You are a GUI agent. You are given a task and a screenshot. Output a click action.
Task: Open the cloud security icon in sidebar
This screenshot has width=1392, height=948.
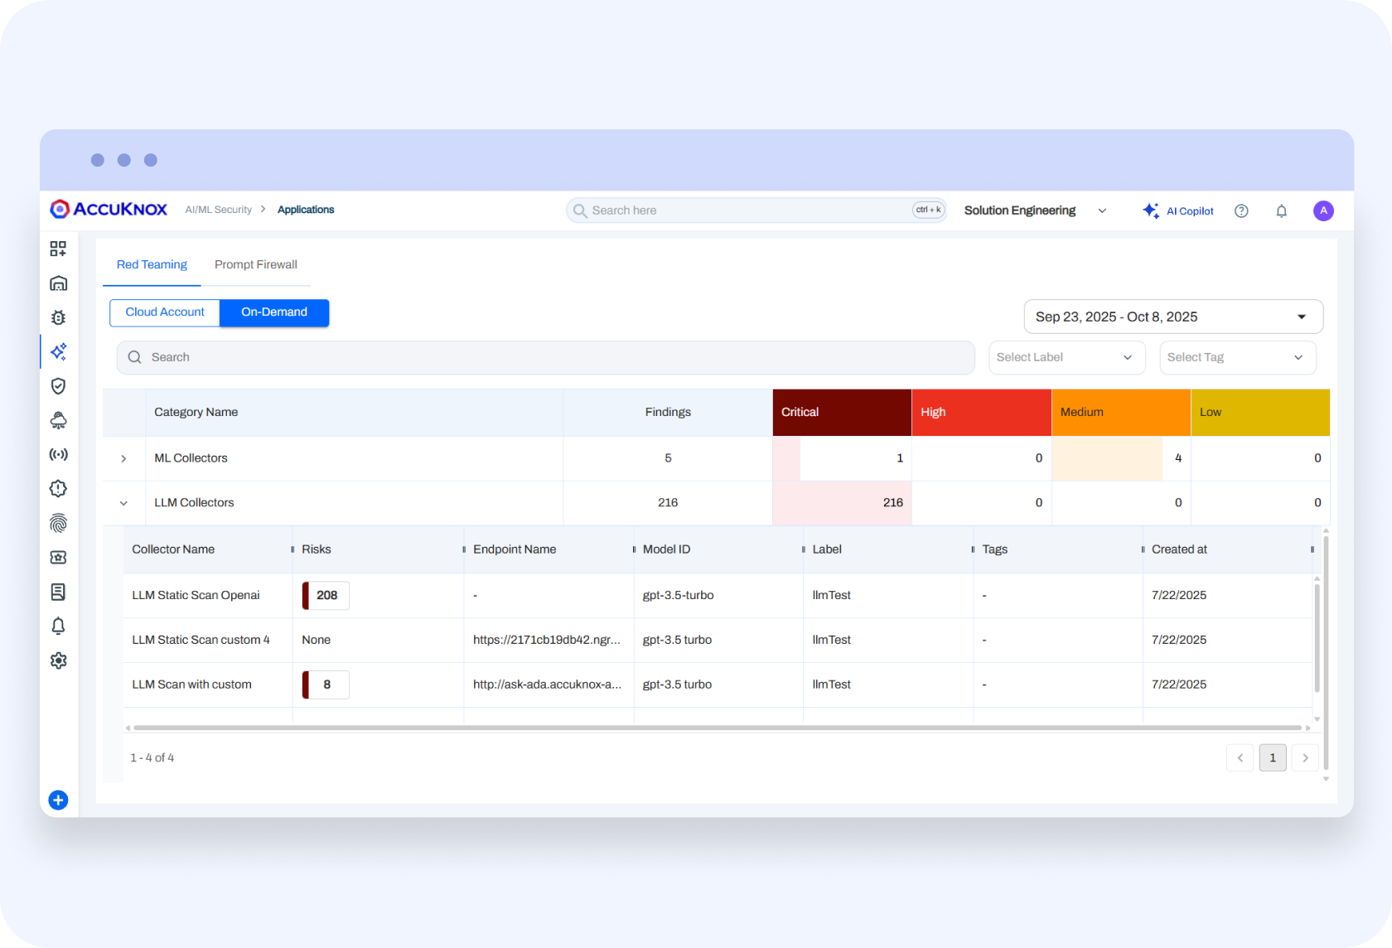pos(58,420)
